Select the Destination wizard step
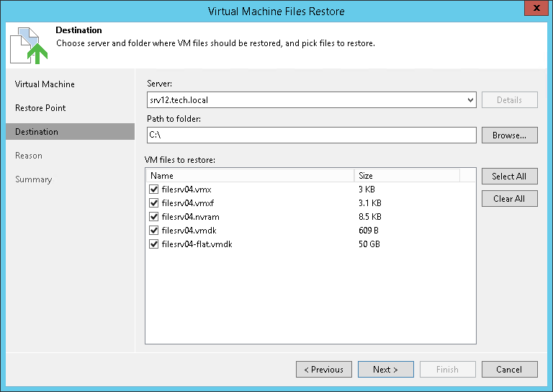 [x=37, y=132]
